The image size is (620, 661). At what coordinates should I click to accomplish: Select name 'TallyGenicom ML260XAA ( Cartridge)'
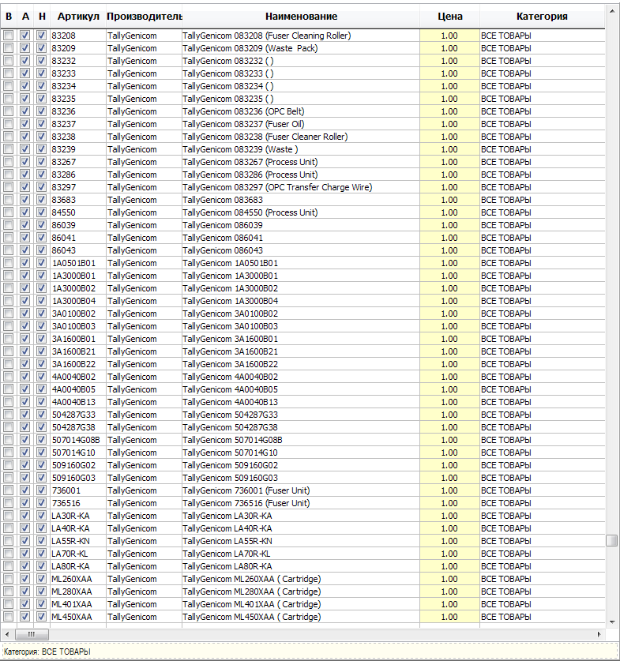coord(252,579)
